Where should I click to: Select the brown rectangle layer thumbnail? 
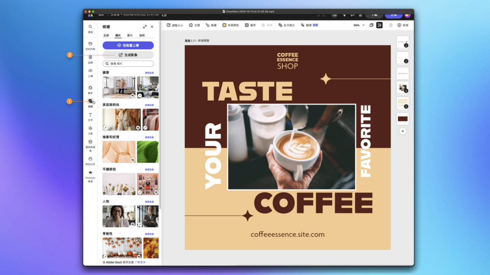[x=402, y=119]
